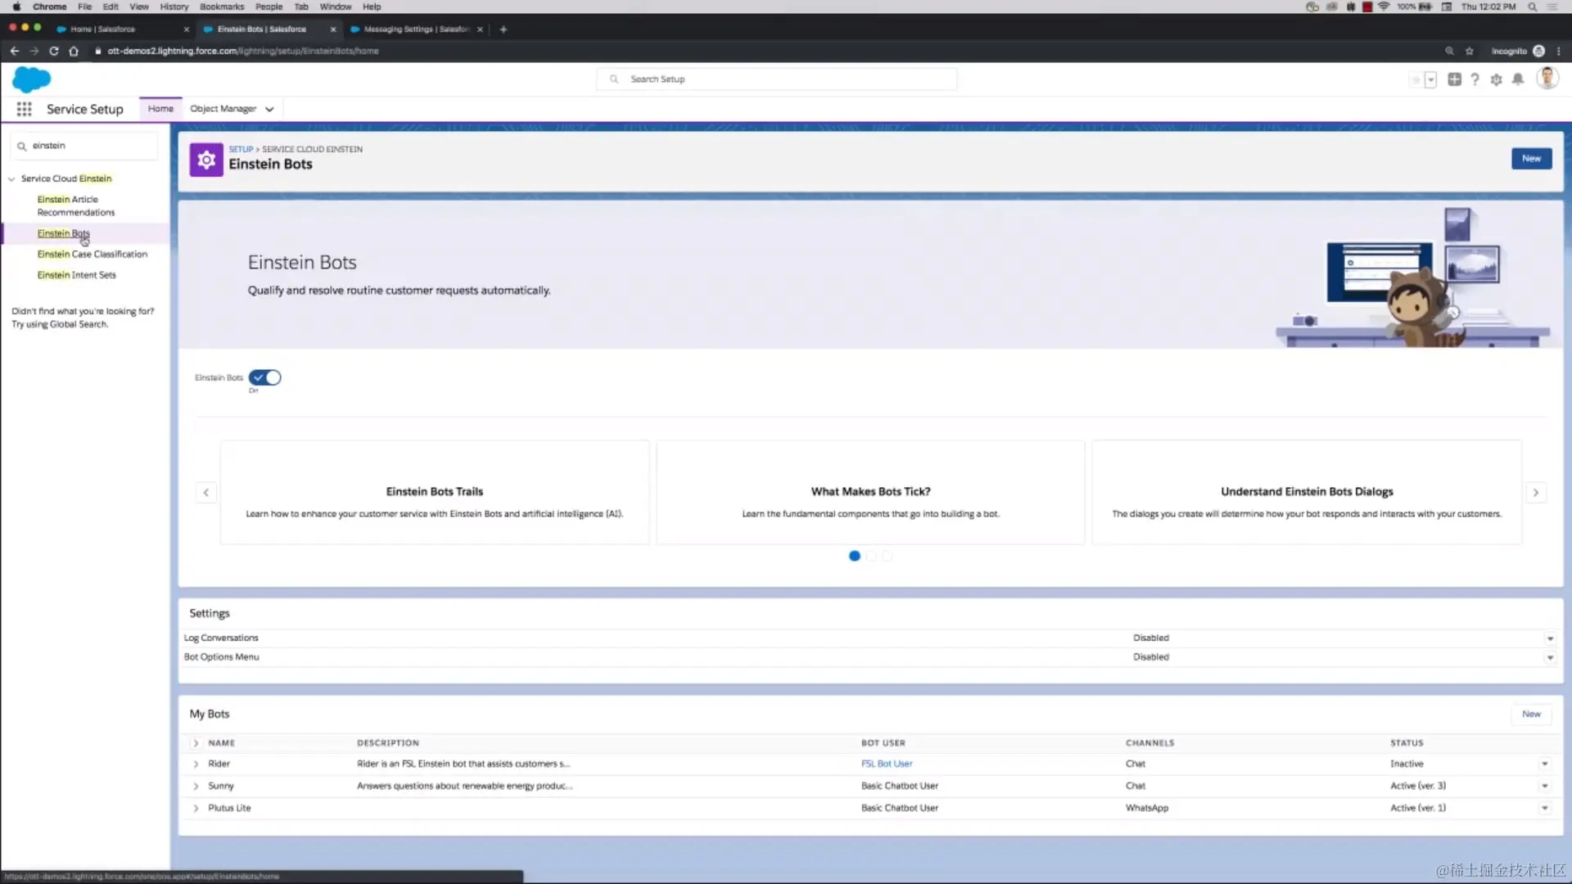Open the Bookmarks menu in the menu bar

(x=221, y=7)
